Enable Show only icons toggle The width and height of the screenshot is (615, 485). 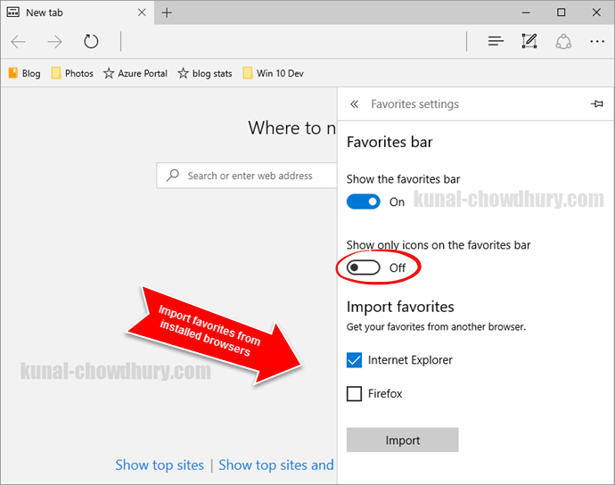pos(363,267)
